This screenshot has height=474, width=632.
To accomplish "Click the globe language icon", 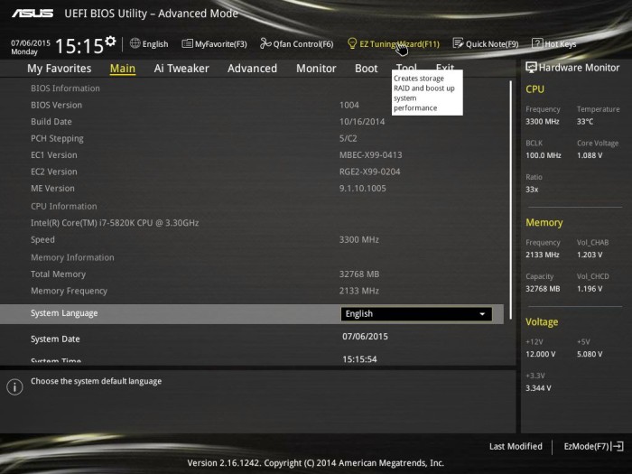I will coord(135,43).
